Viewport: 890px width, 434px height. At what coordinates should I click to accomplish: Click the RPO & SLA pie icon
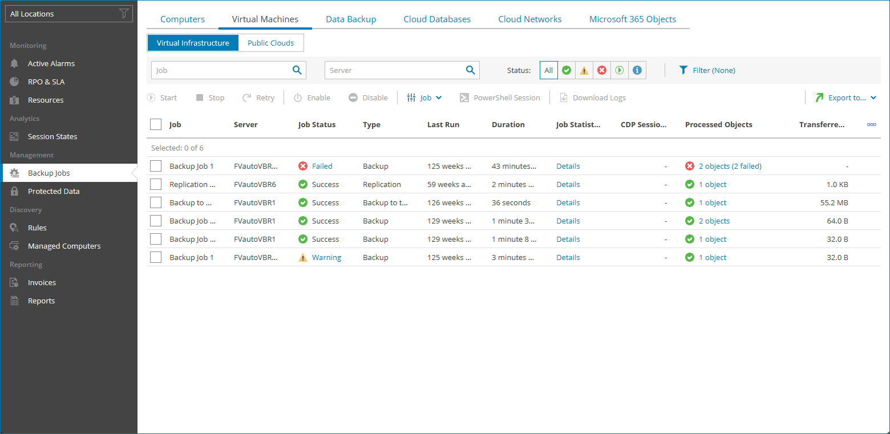[15, 82]
